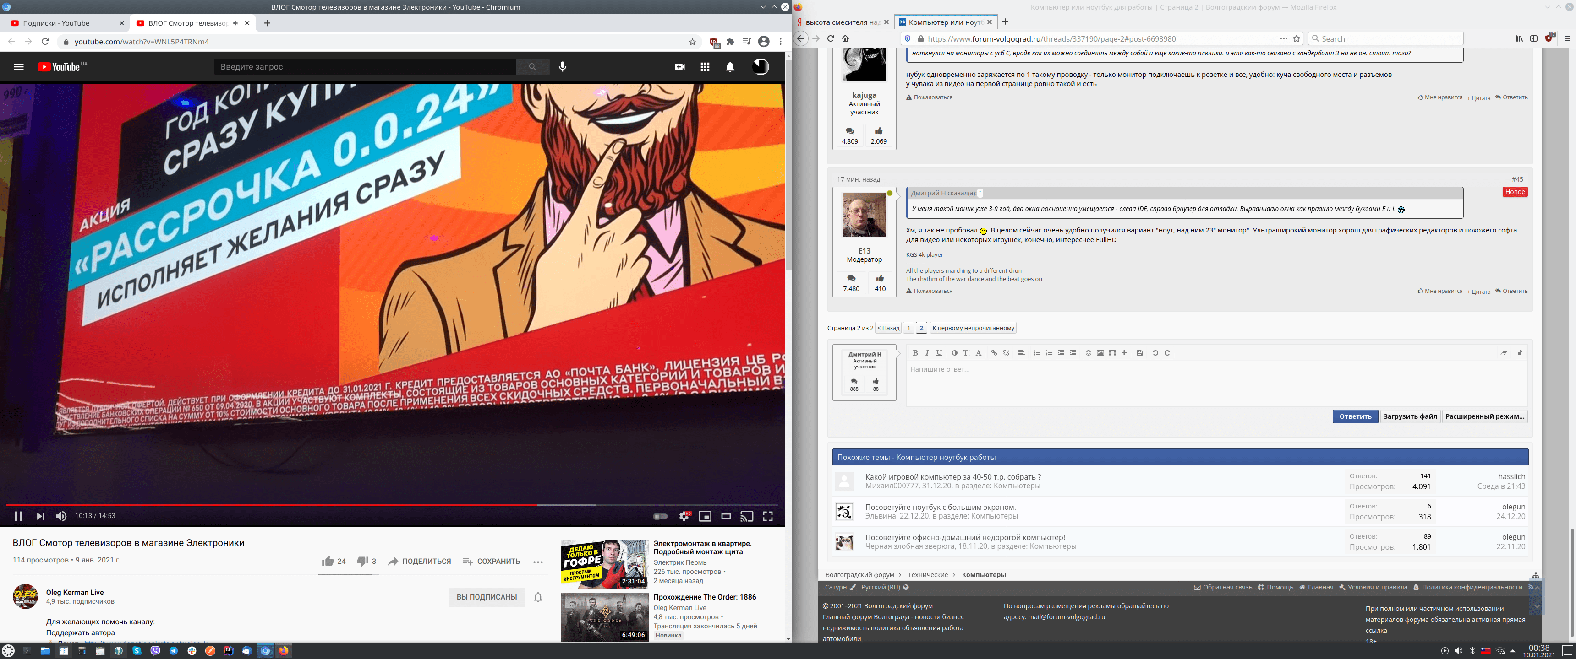The image size is (1576, 659).
Task: Click the insert link icon in editor
Action: point(994,353)
